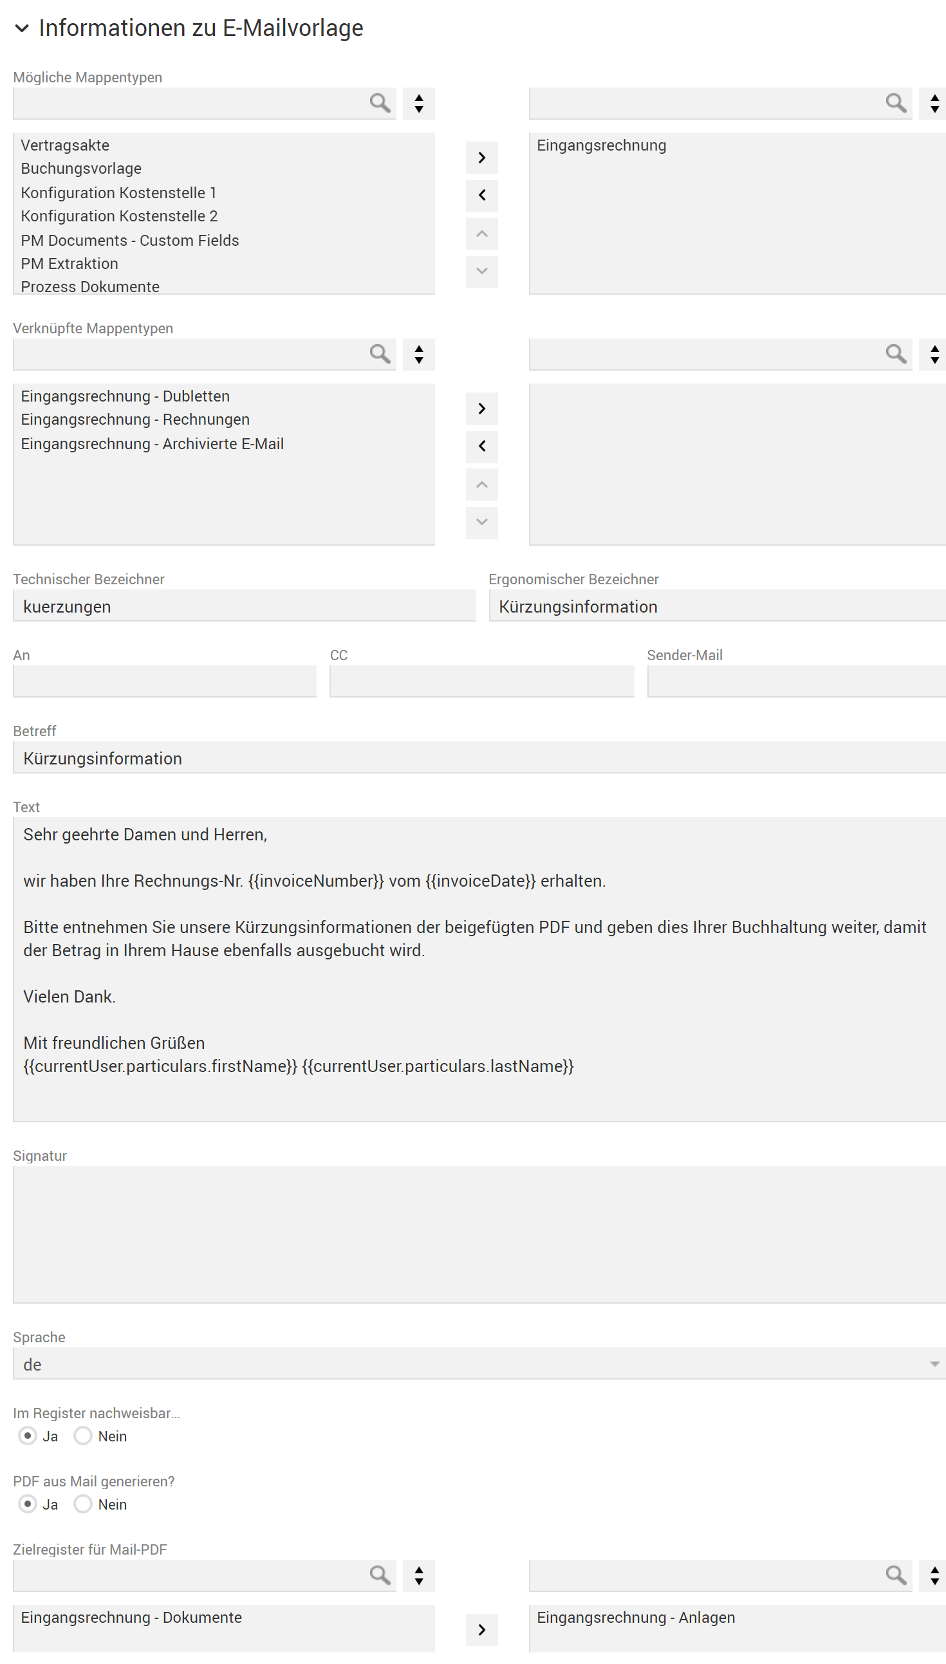Click into the Signatur text area
The image size is (946, 1664).
(x=479, y=1234)
